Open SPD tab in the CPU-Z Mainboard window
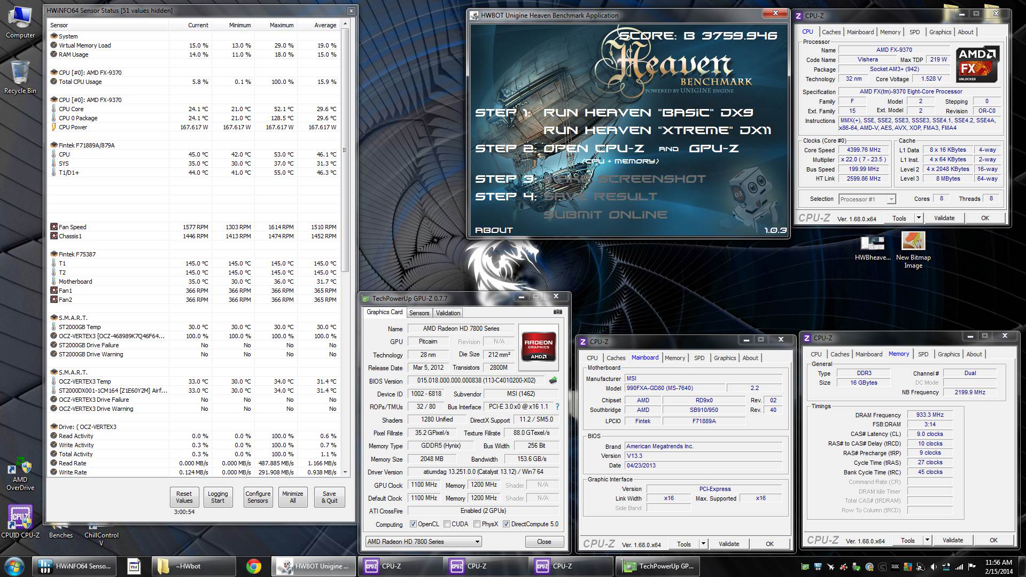This screenshot has height=577, width=1026. (699, 358)
